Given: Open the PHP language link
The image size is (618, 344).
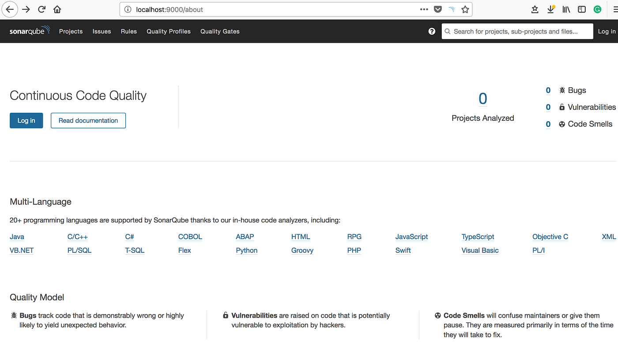Looking at the screenshot, I should (x=354, y=250).
